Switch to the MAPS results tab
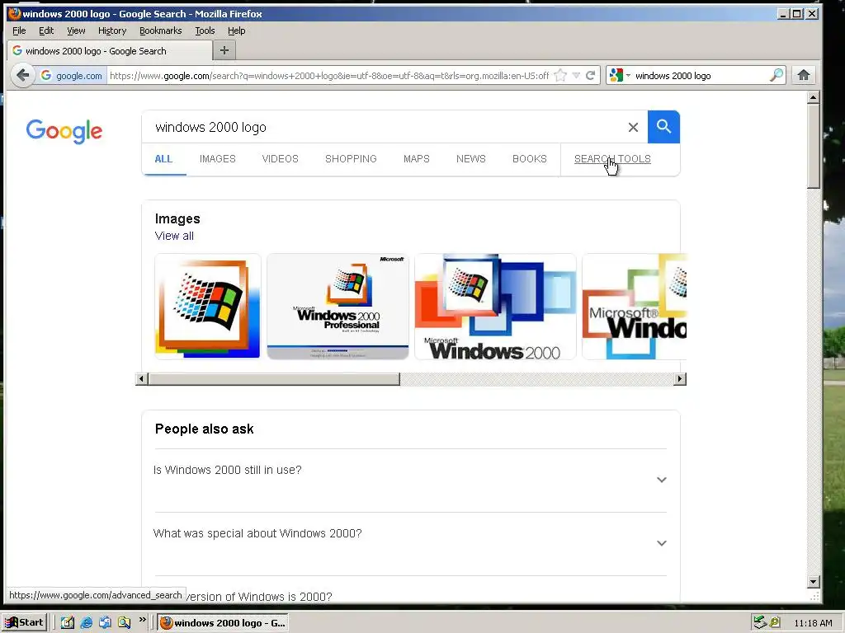Image resolution: width=845 pixels, height=633 pixels. [417, 159]
